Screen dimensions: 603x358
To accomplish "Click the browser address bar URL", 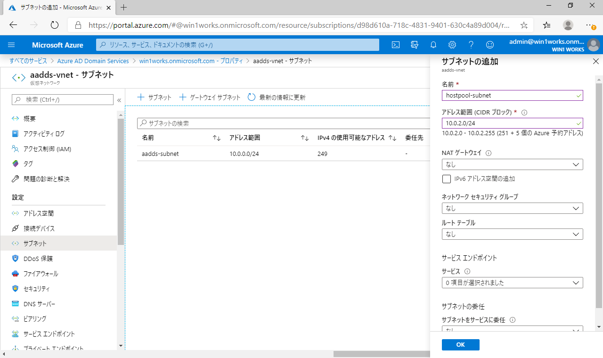I will coord(299,25).
